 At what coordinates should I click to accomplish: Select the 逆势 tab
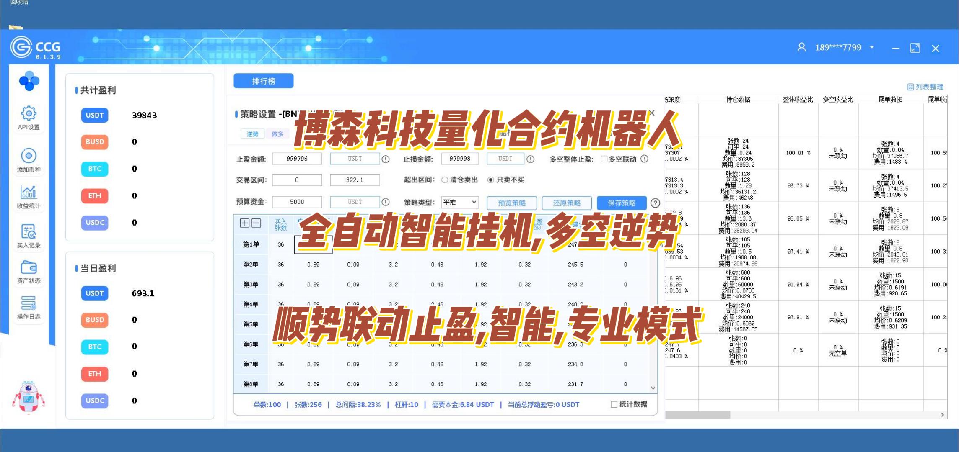coord(252,134)
